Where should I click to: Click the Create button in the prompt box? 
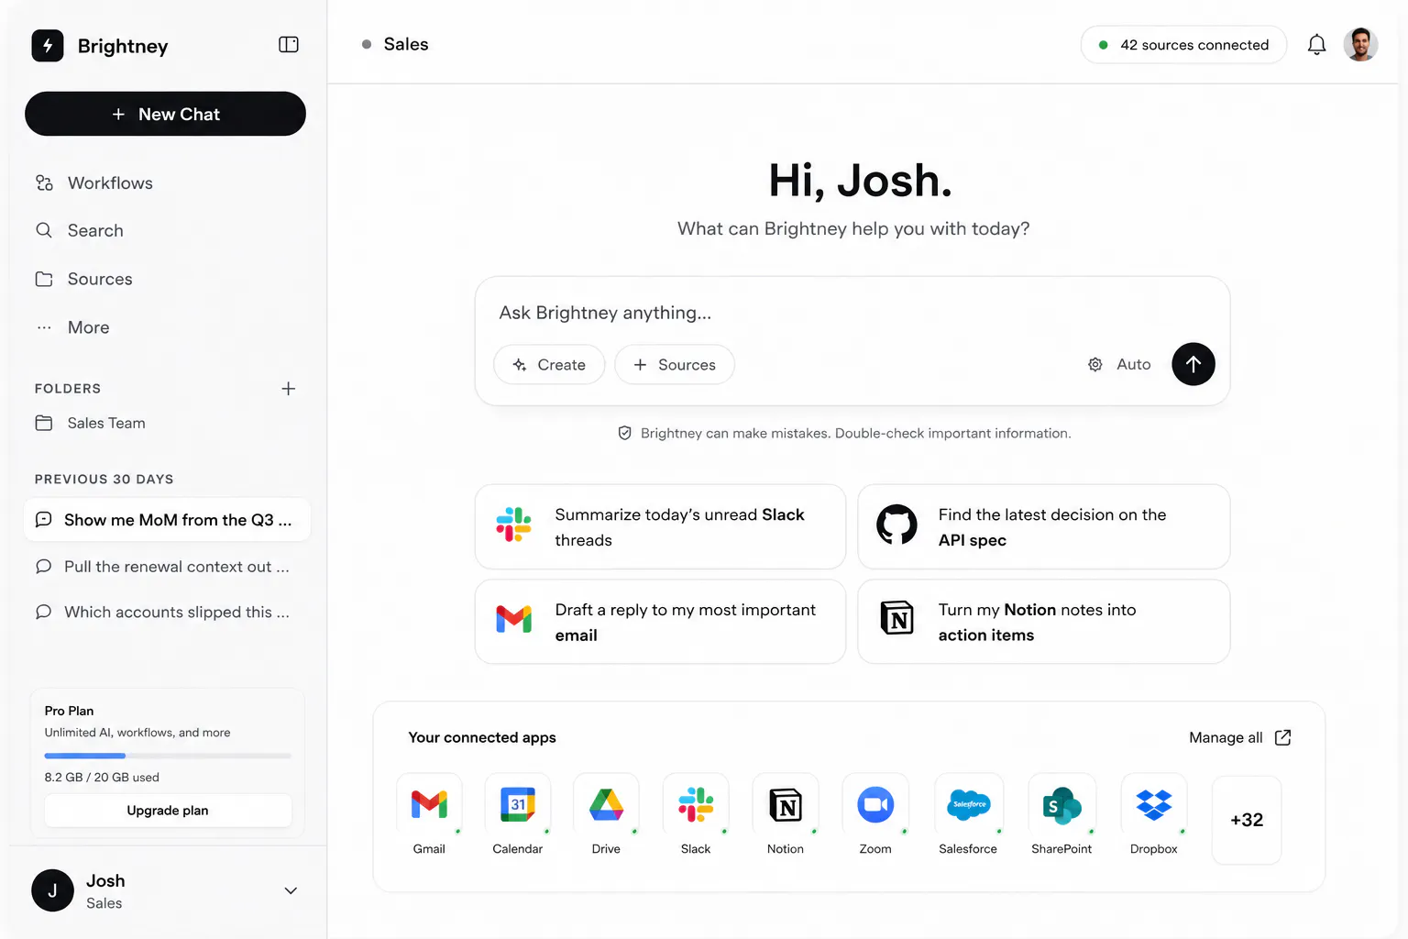pos(549,364)
